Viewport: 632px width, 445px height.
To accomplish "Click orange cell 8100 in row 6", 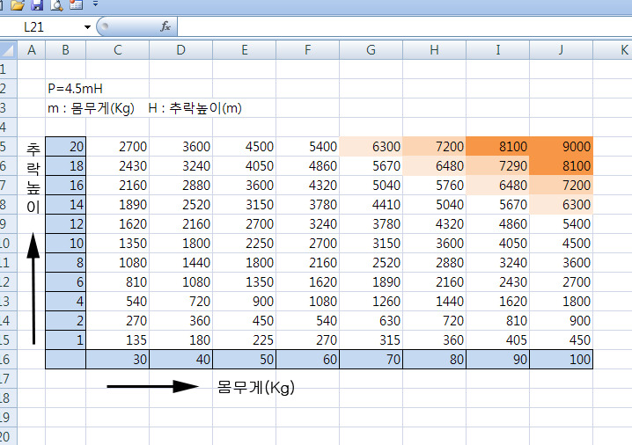I will pos(561,166).
